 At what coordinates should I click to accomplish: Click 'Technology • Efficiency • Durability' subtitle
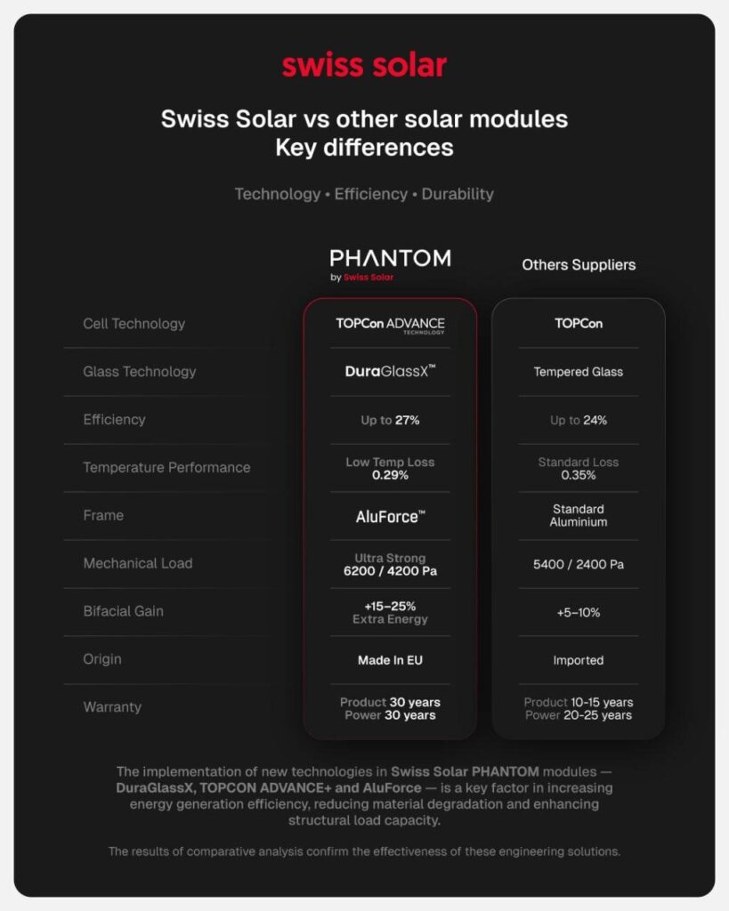364,194
